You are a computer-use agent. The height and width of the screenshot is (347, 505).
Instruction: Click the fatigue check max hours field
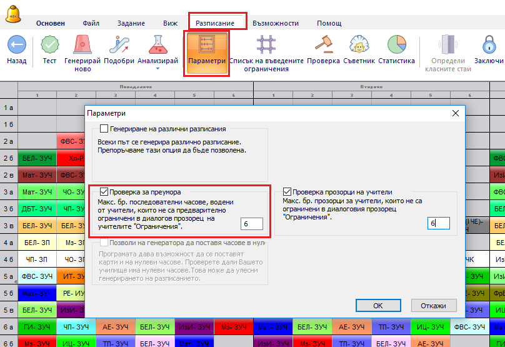tap(251, 224)
